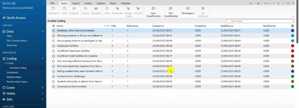
Task: Click green color dot for Unconducive environments
Action: point(293,87)
